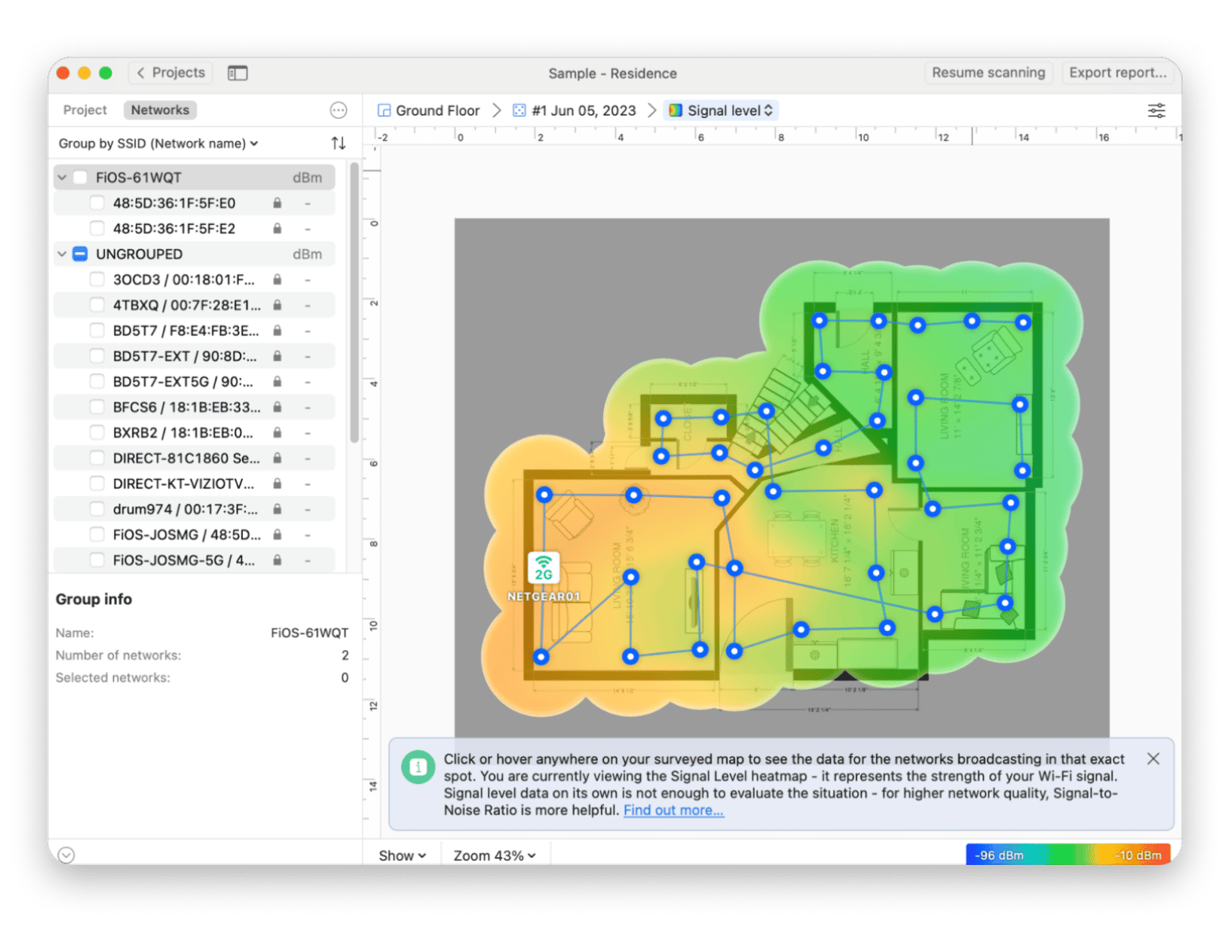Toggle the sidebar panel icon
Viewport: 1230px width, 928px height.
[237, 73]
